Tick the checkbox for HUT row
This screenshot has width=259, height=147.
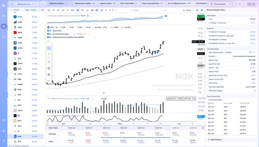pyautogui.click(x=11, y=142)
